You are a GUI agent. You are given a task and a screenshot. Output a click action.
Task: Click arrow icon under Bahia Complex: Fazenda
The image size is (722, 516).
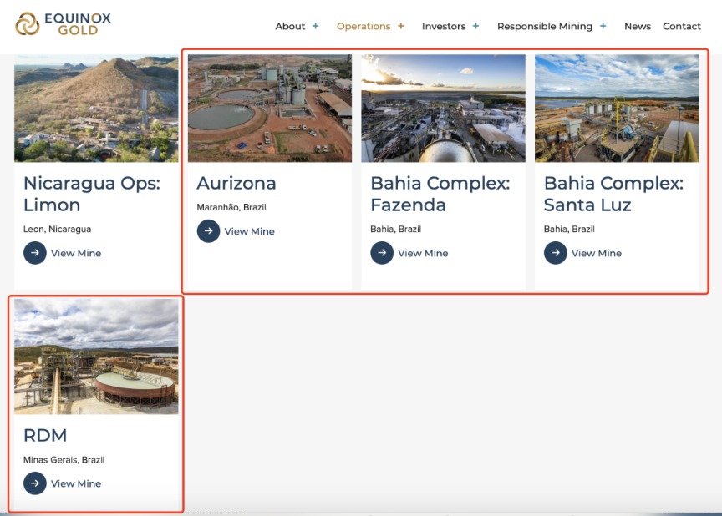pos(382,253)
